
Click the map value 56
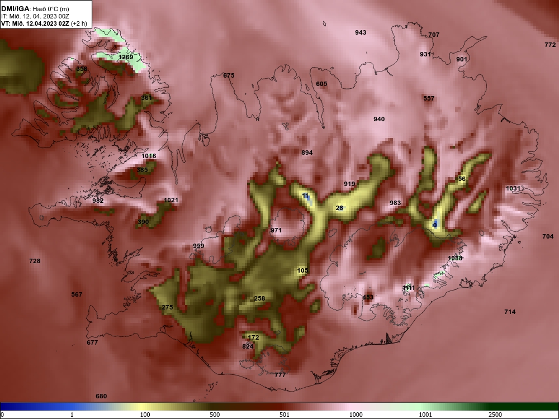click(x=462, y=179)
